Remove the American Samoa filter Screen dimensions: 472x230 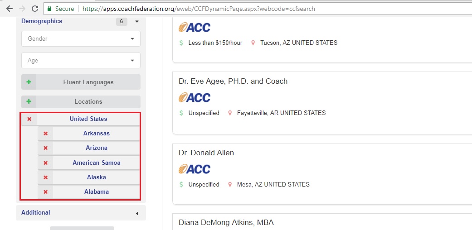[x=45, y=163]
